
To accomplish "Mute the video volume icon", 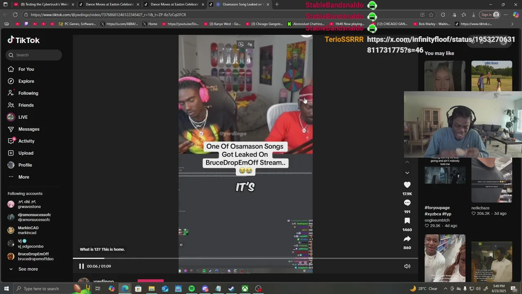I will pyautogui.click(x=407, y=266).
